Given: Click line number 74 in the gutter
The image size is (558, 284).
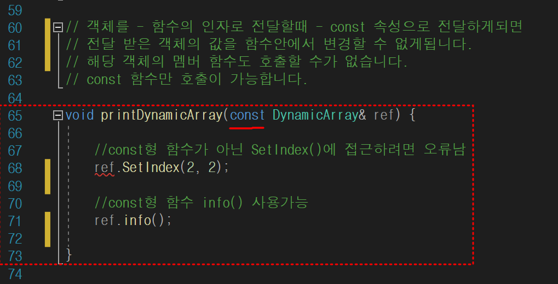Looking at the screenshot, I should (x=15, y=274).
